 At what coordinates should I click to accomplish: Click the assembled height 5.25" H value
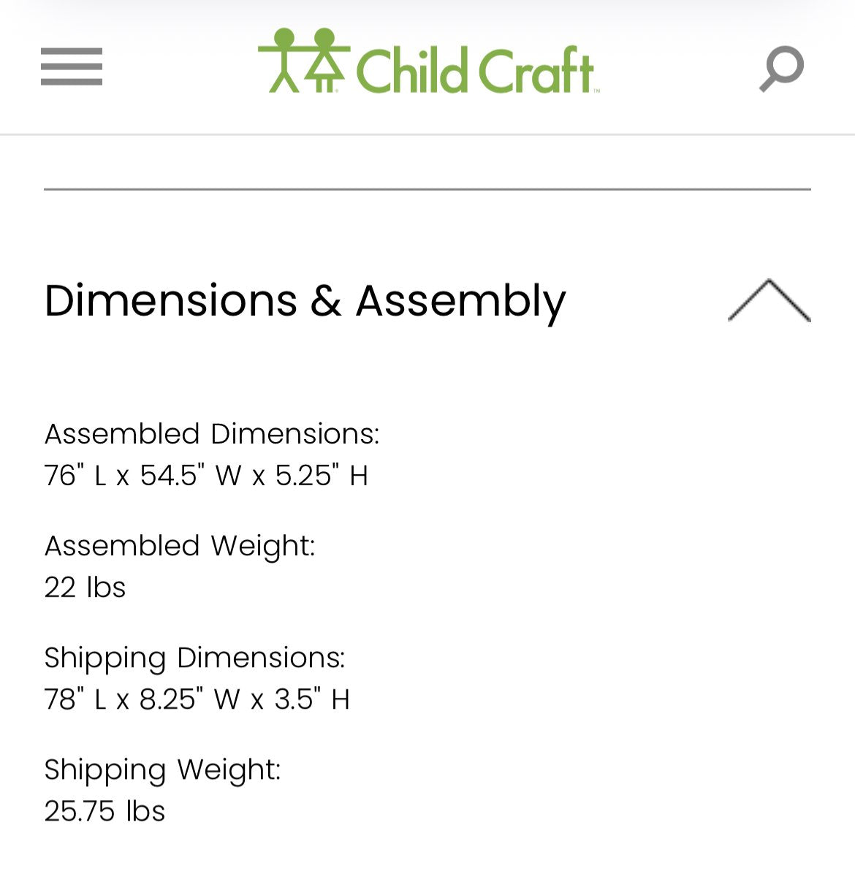(322, 476)
